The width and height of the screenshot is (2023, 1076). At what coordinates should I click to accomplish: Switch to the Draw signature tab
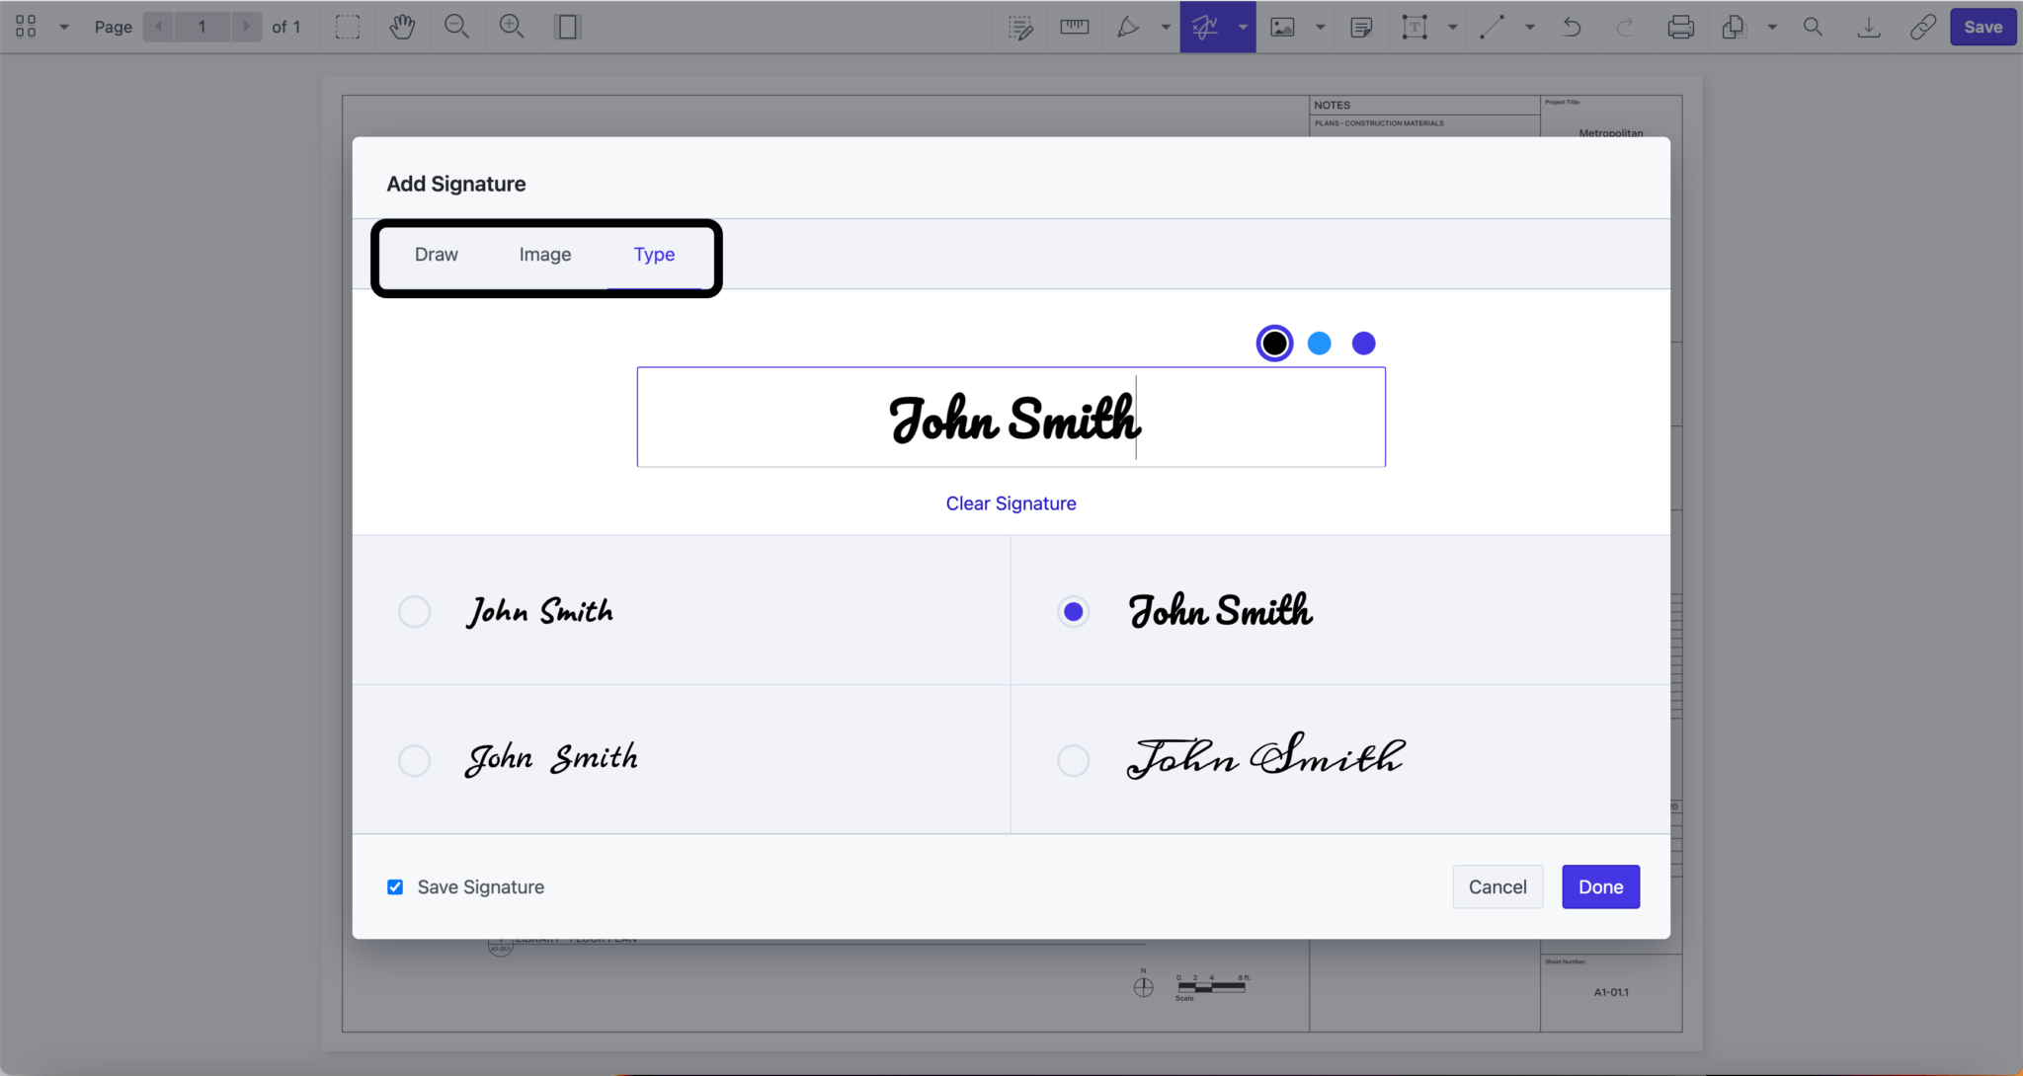tap(436, 254)
